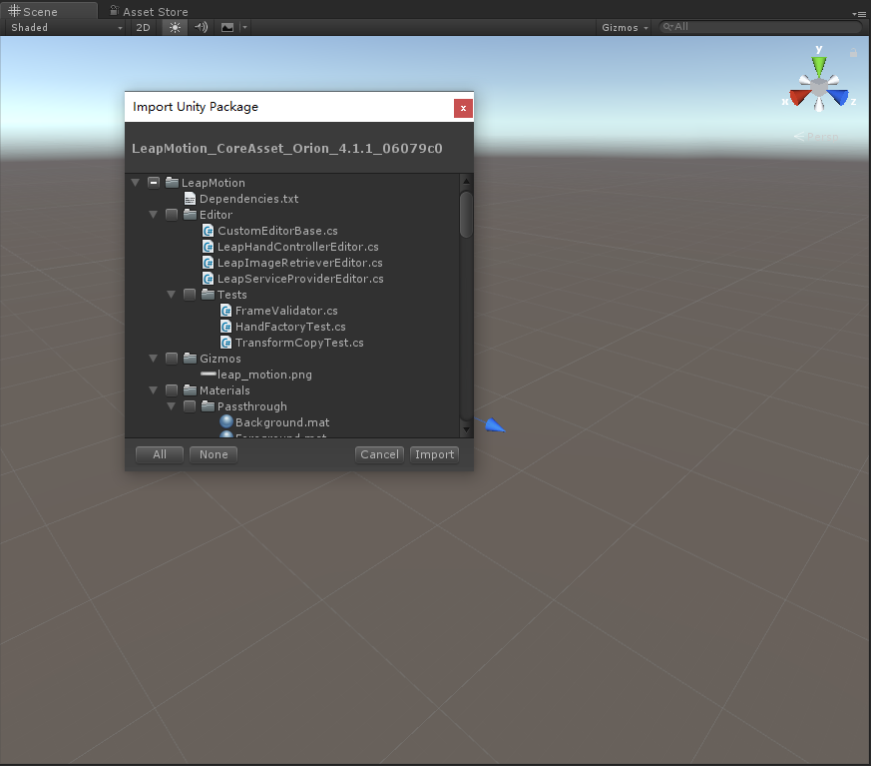
Task: Click the Editor folder icon
Action: 190,214
